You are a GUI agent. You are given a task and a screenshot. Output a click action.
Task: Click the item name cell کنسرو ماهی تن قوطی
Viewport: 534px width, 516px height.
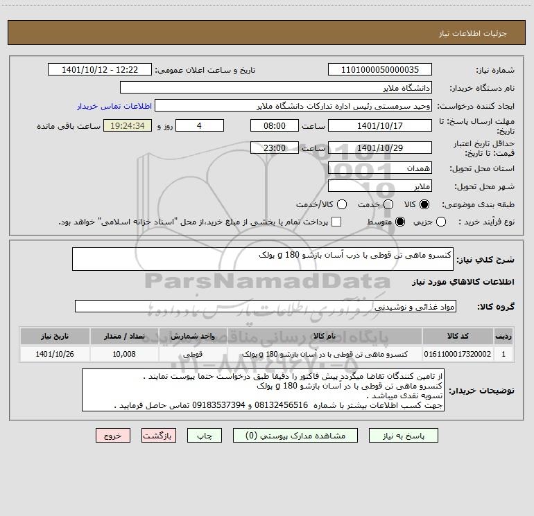tap(325, 354)
